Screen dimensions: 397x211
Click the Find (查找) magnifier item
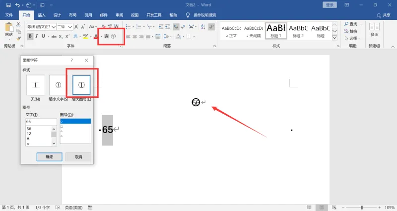(x=351, y=24)
